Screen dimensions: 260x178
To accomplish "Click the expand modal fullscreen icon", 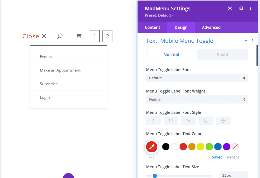I will tap(230, 8).
